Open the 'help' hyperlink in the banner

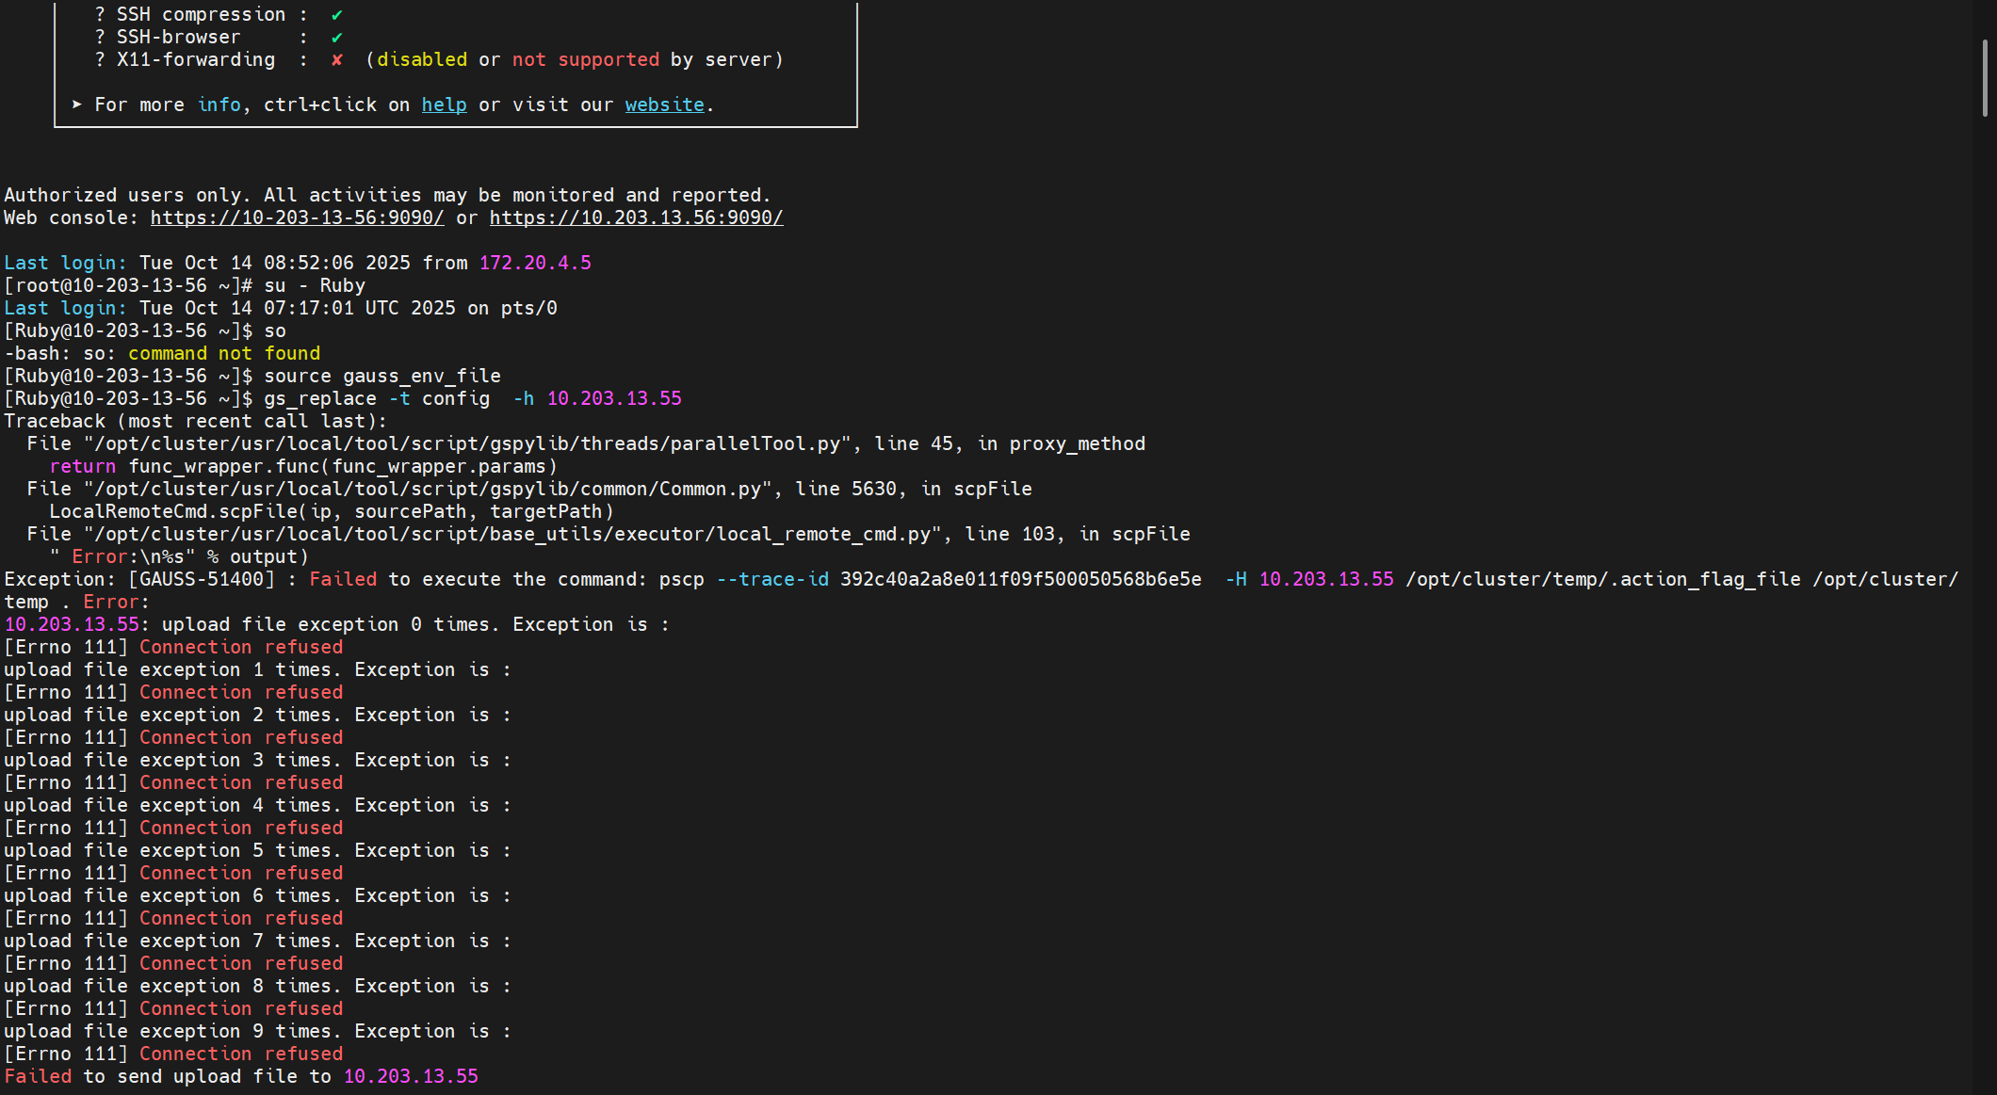(x=444, y=105)
